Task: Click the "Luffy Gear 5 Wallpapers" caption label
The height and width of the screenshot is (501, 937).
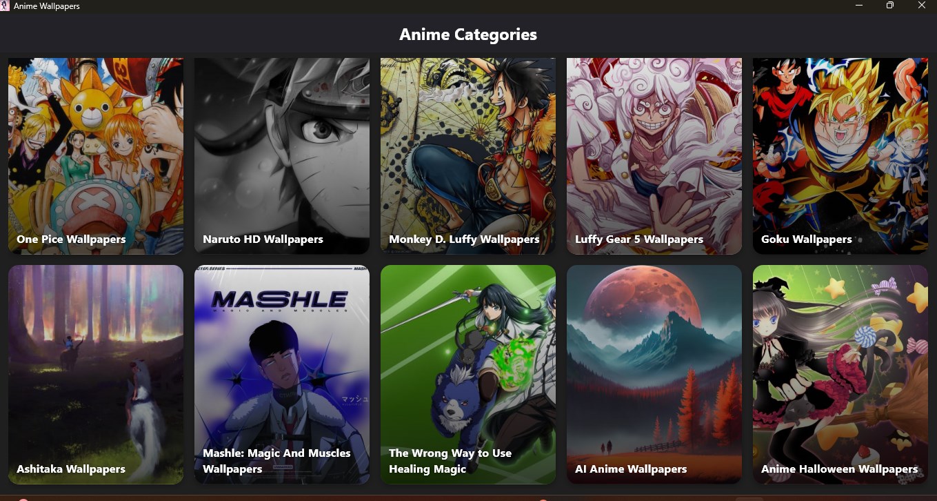Action: pos(639,239)
